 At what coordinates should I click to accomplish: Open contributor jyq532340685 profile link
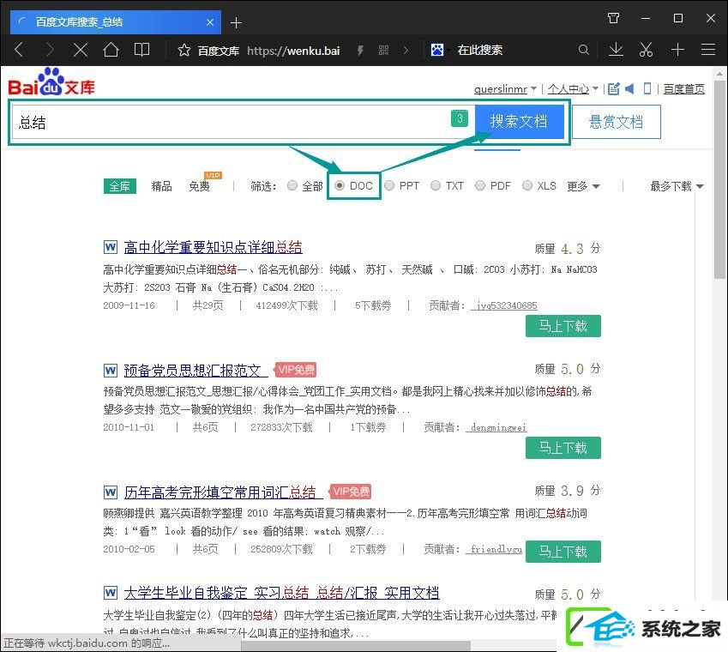(504, 305)
